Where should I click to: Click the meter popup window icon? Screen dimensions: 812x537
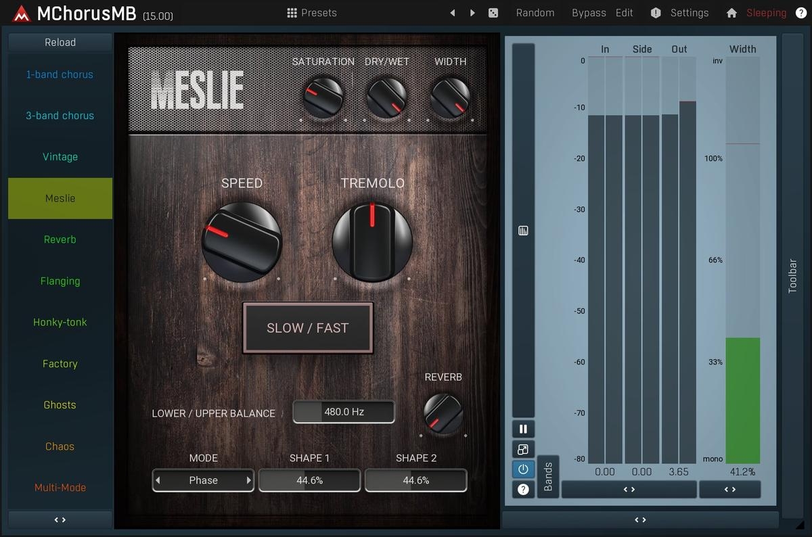point(523,449)
